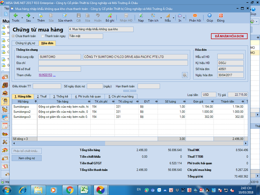The image size is (260, 195).
Task: Select Chưa thanh toán radio option
Action: [x=13, y=36]
